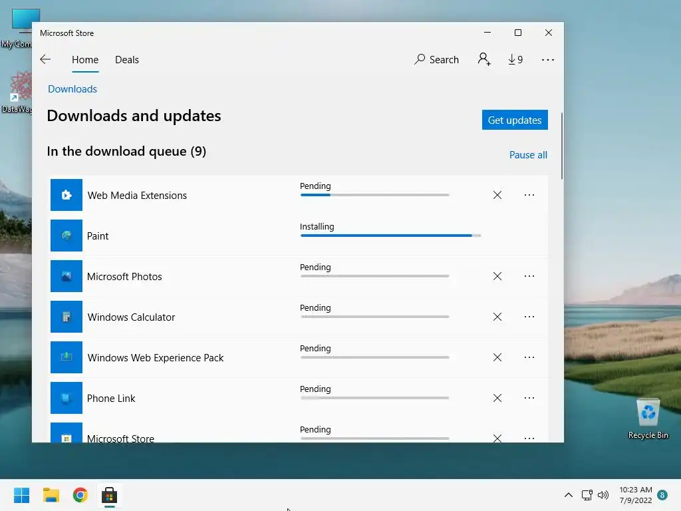
Task: Select the Web Media Extensions name
Action: (137, 196)
